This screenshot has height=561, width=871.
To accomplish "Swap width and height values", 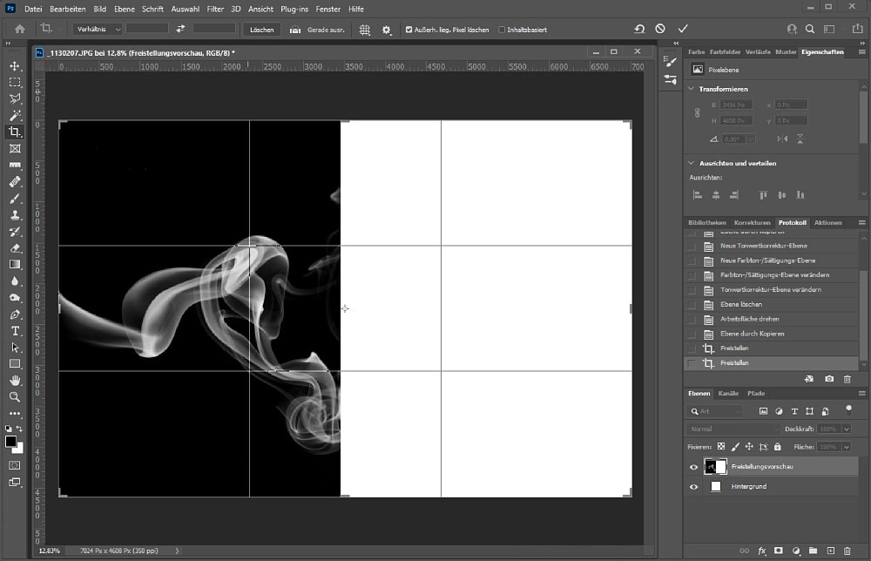I will (180, 29).
